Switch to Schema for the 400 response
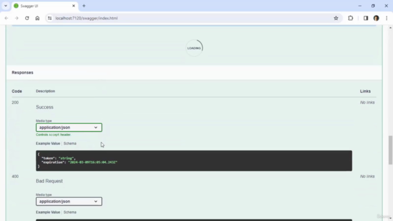The height and width of the screenshot is (221, 393). 70,212
